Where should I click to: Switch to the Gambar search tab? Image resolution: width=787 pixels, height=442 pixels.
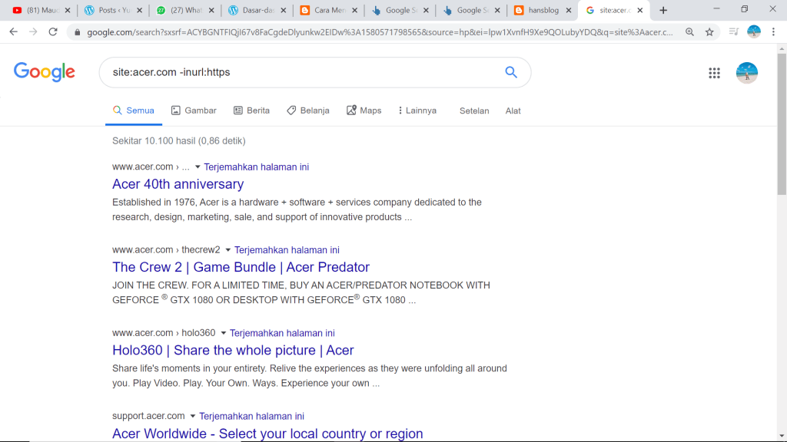(194, 110)
